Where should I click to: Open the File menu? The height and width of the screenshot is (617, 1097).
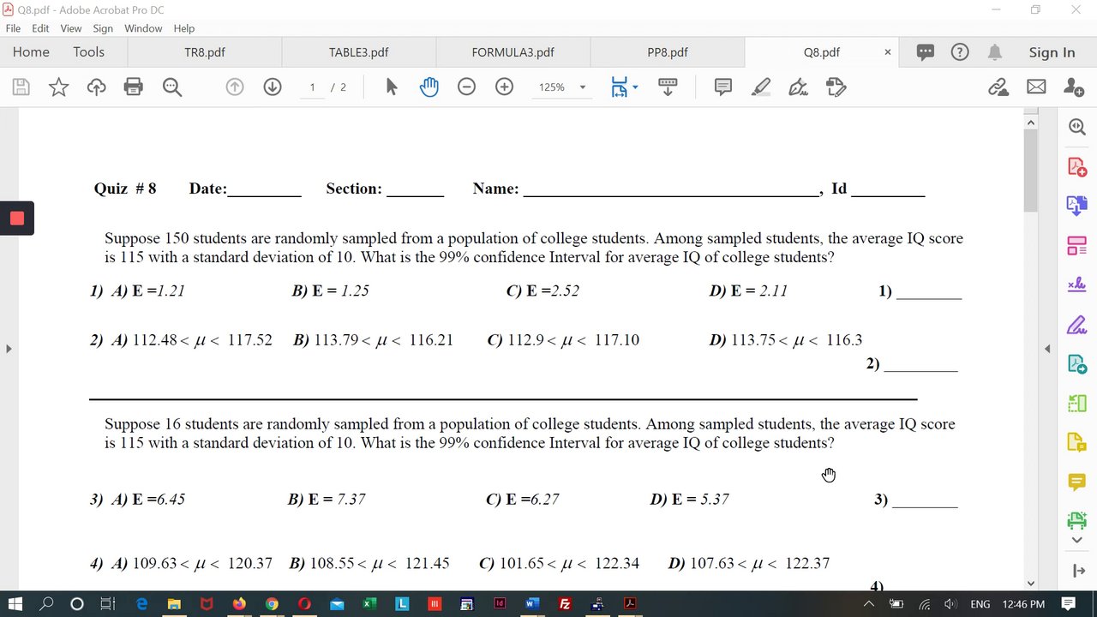pos(13,28)
